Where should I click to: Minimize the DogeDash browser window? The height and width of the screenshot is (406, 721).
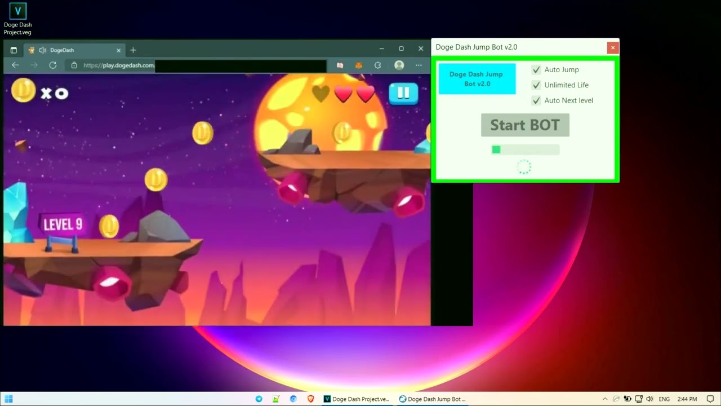[x=381, y=49]
